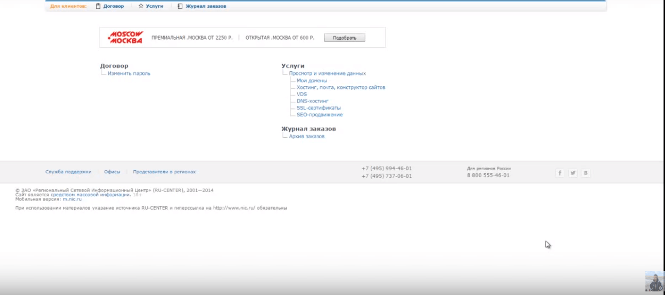
Task: Open the mobile version m.nic.ru link
Action: coord(72,199)
